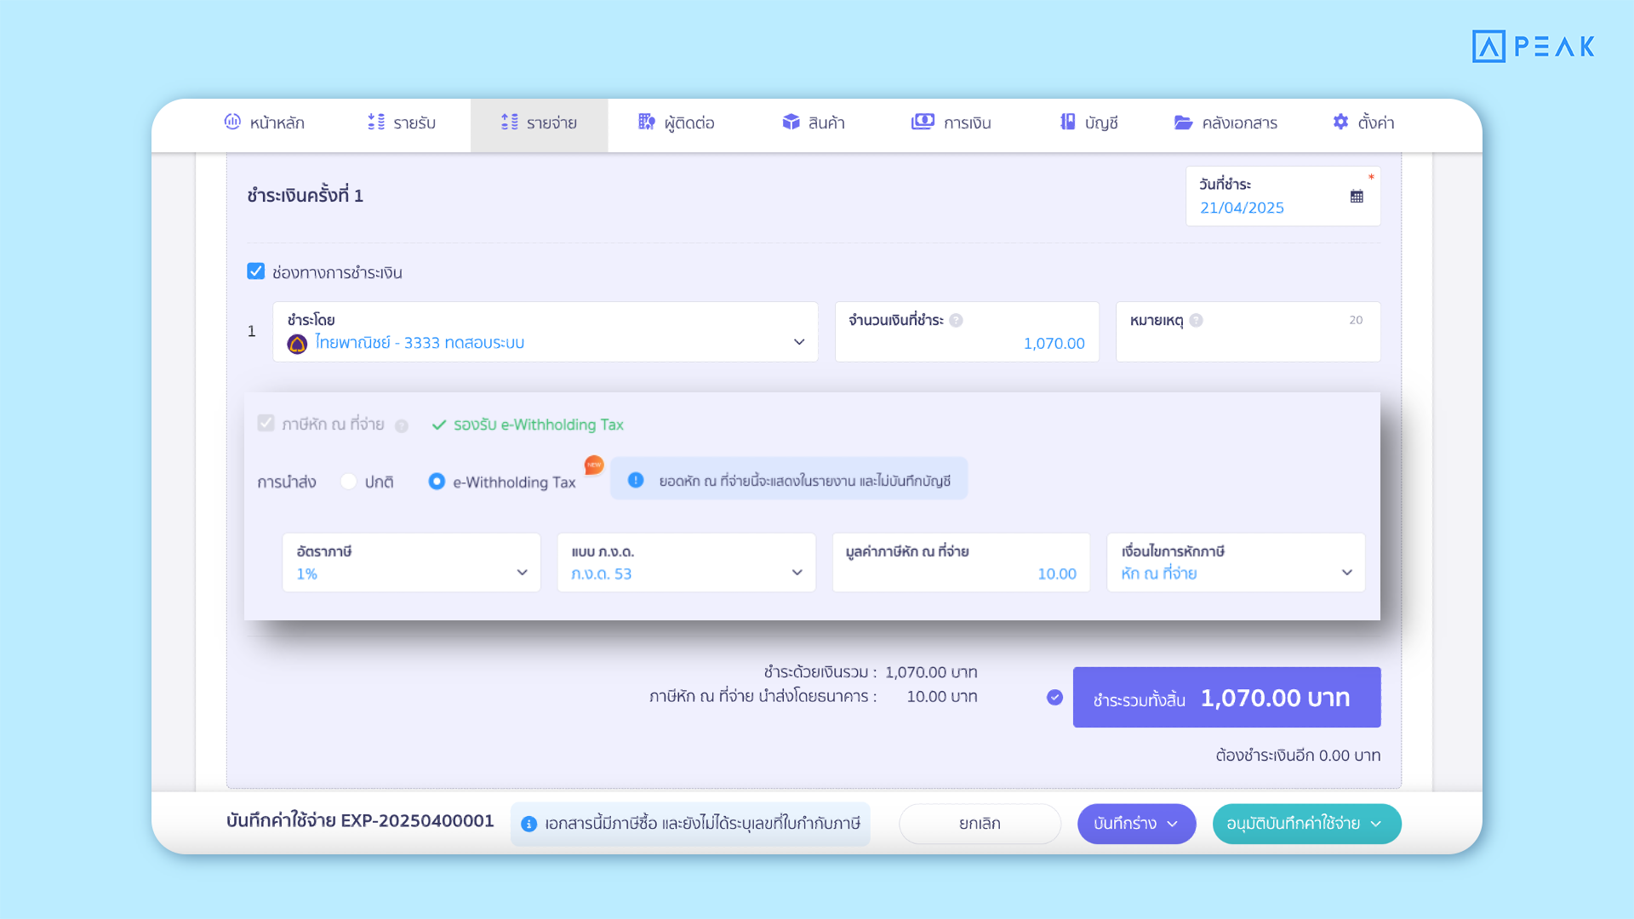Open the รายรับ menu tab

(x=402, y=123)
